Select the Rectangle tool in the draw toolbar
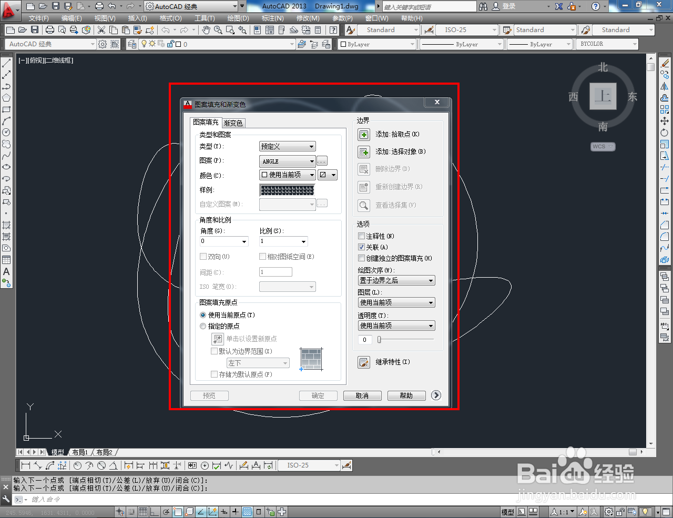Screen dimensions: 673x518 [6, 109]
